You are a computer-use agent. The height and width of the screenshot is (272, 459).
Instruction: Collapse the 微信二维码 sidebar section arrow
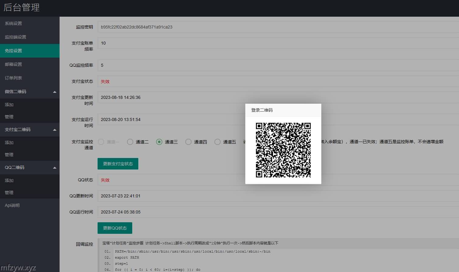[55, 92]
